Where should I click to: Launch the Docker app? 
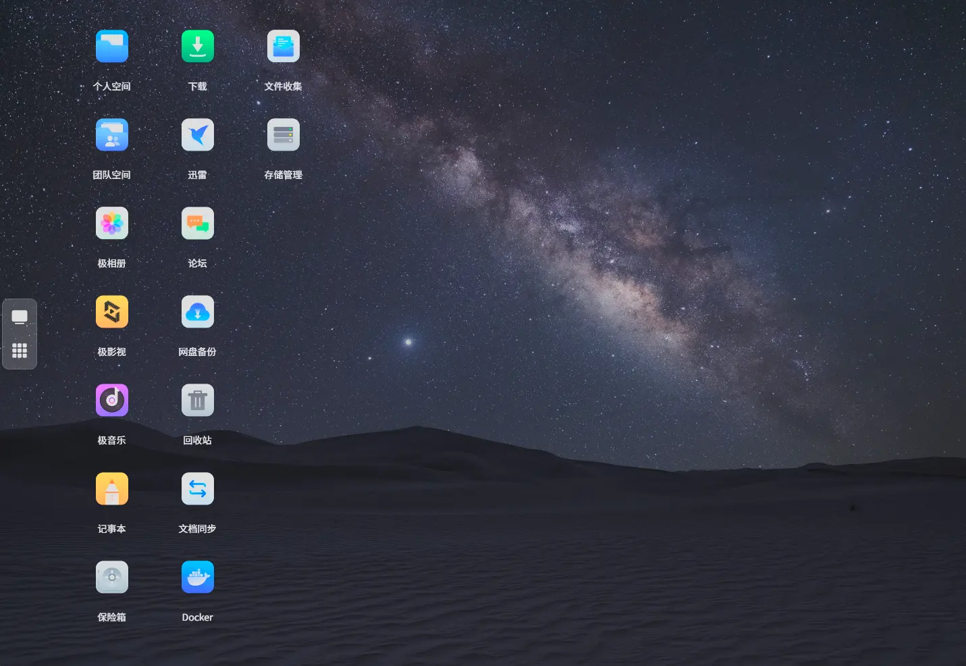(198, 578)
